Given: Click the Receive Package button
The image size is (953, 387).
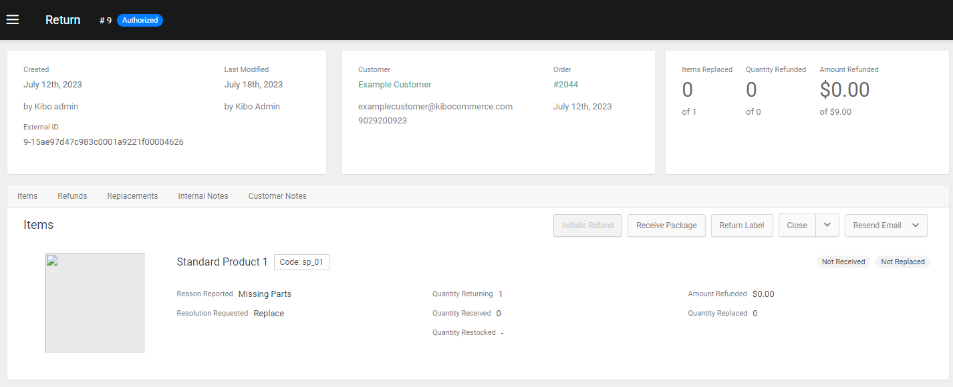Looking at the screenshot, I should 666,225.
